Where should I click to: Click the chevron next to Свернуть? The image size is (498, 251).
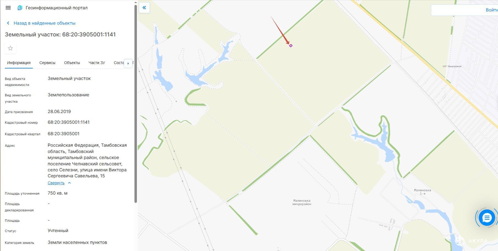(69, 183)
